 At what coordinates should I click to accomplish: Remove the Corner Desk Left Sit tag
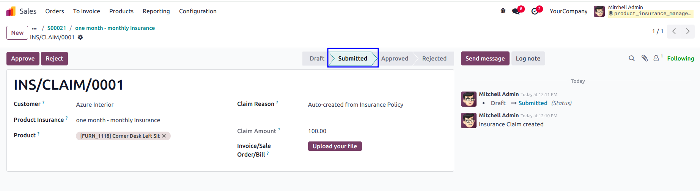(164, 136)
